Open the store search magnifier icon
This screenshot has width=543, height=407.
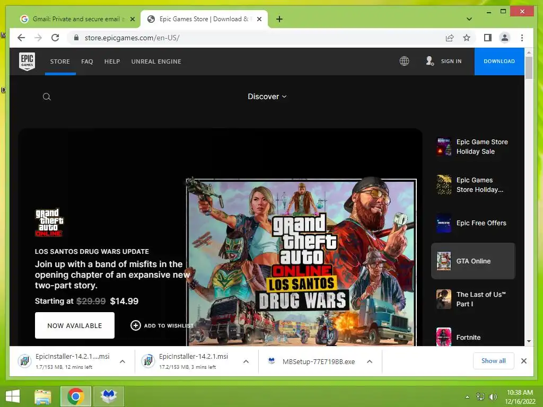(47, 97)
